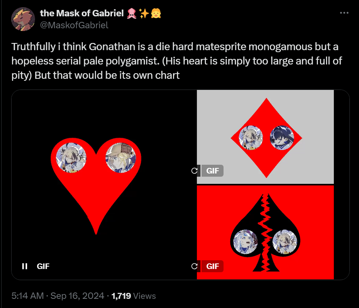Viewport: 359px width, 308px height.
Task: Visit the @MaskofGabriel handle link
Action: click(x=74, y=25)
